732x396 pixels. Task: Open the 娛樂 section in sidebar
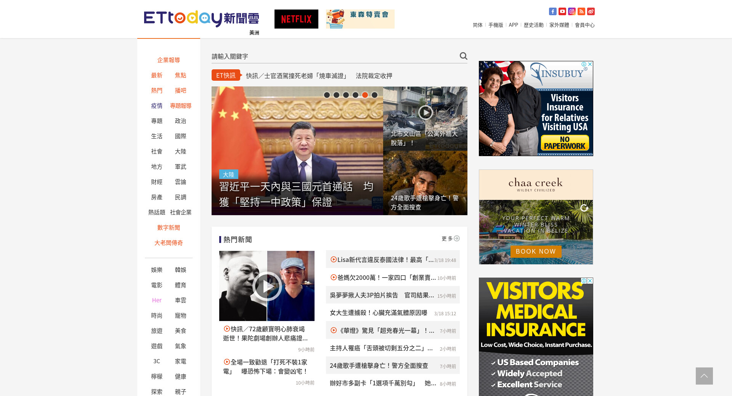click(157, 270)
